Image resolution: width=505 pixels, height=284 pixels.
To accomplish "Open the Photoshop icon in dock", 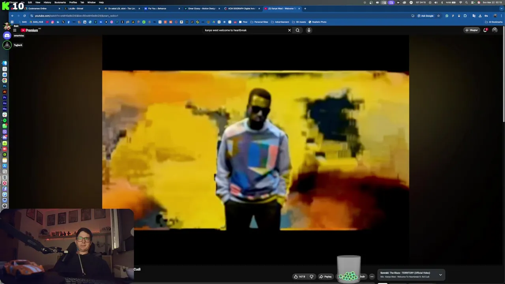I will [x=4, y=86].
